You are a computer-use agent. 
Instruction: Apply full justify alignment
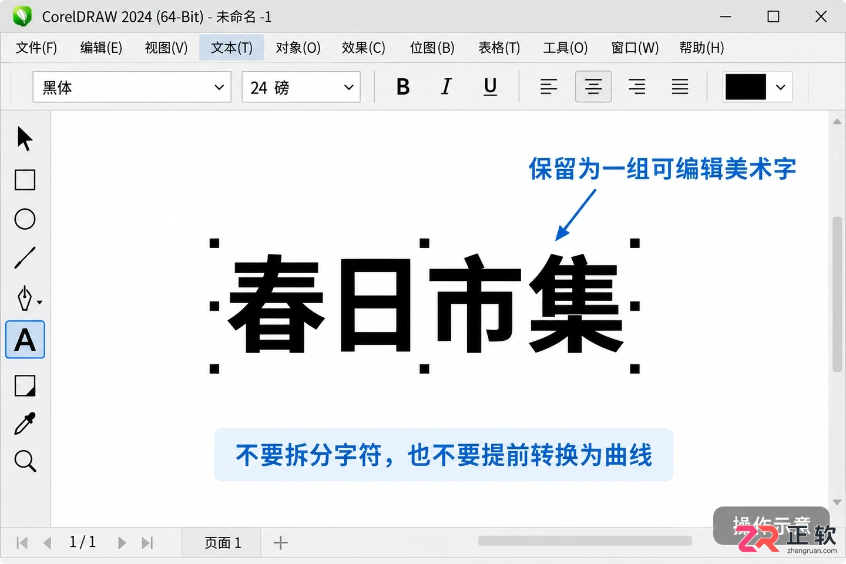click(680, 87)
